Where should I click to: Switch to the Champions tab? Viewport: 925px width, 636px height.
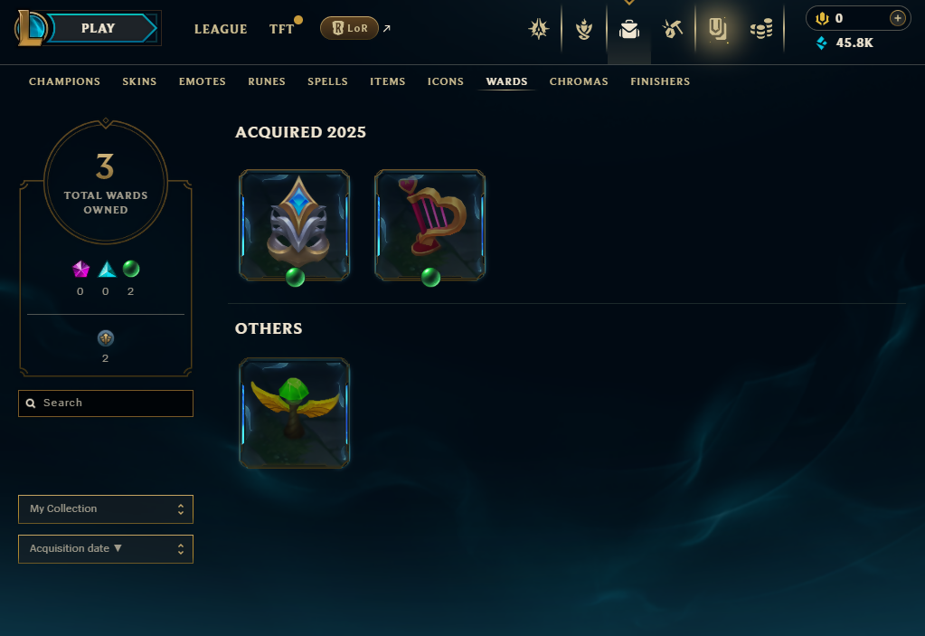pyautogui.click(x=64, y=81)
